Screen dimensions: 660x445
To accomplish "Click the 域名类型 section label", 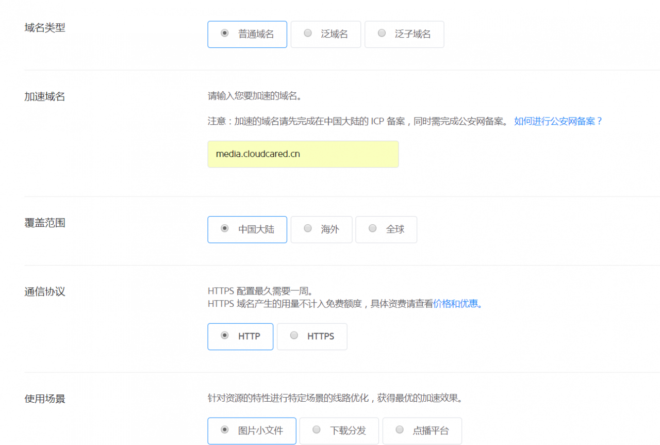I will [x=45, y=28].
